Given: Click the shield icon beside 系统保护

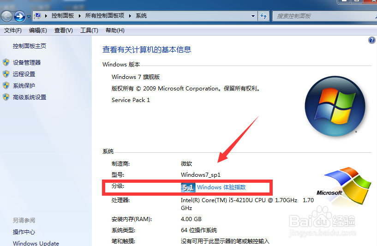Looking at the screenshot, I should (x=6, y=85).
